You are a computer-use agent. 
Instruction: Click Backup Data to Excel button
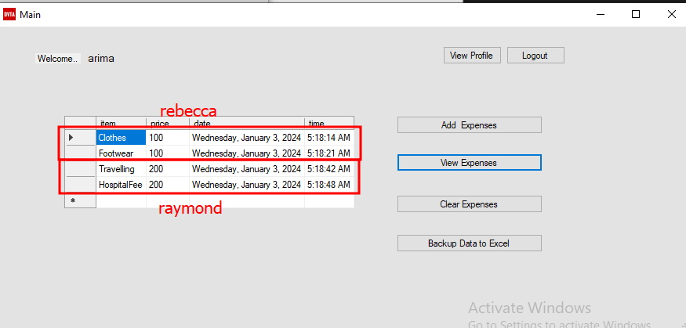pos(470,243)
